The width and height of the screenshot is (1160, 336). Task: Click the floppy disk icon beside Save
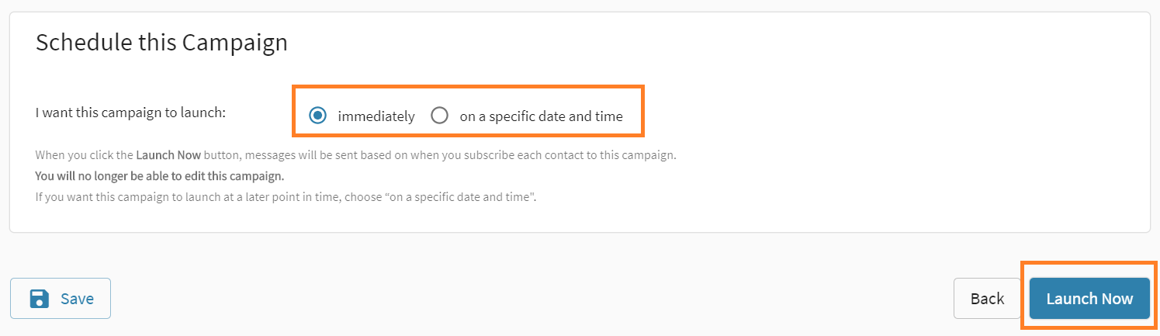pyautogui.click(x=40, y=299)
